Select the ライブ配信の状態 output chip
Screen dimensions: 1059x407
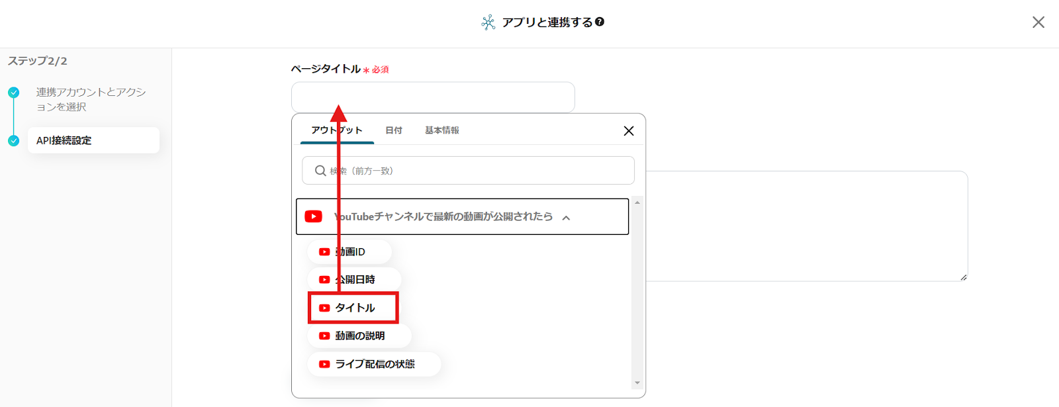(x=374, y=364)
